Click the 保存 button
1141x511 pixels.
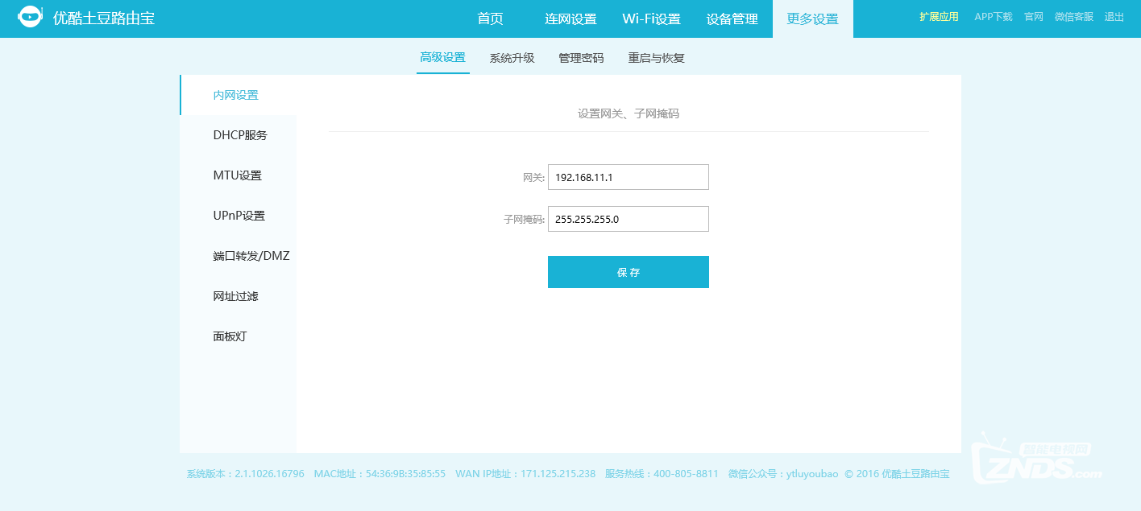pos(628,271)
